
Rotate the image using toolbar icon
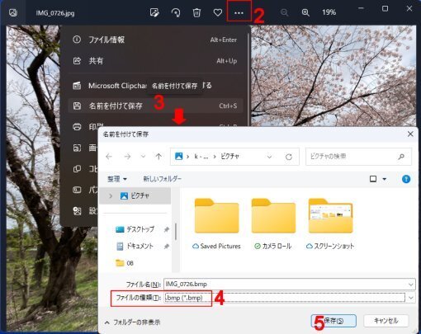(176, 12)
